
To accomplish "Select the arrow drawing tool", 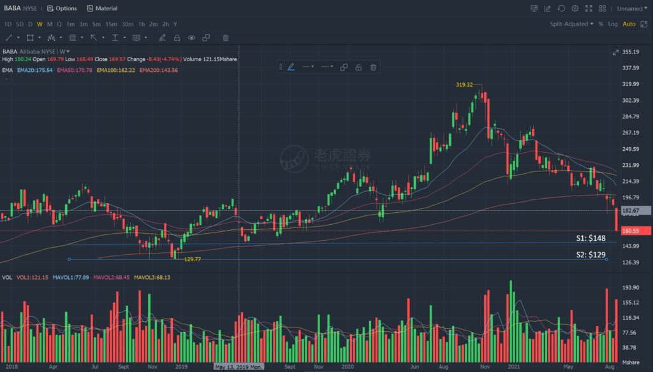I will [x=94, y=38].
